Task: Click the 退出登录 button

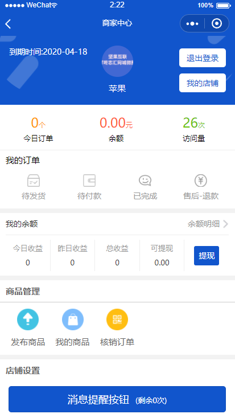Action: (x=203, y=58)
